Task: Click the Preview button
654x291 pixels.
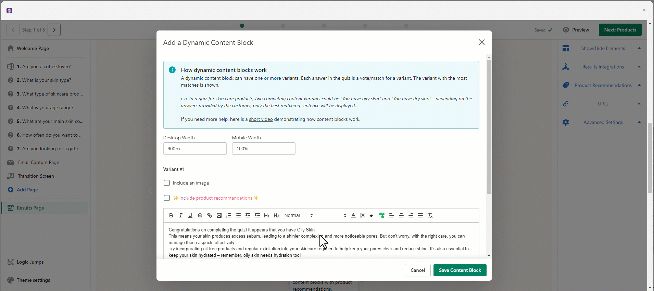Action: 576,30
